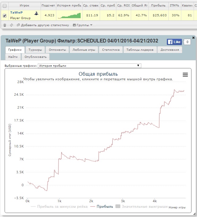Switch to the Оппоненты tab
The width and height of the screenshot is (197, 217).
57,50
